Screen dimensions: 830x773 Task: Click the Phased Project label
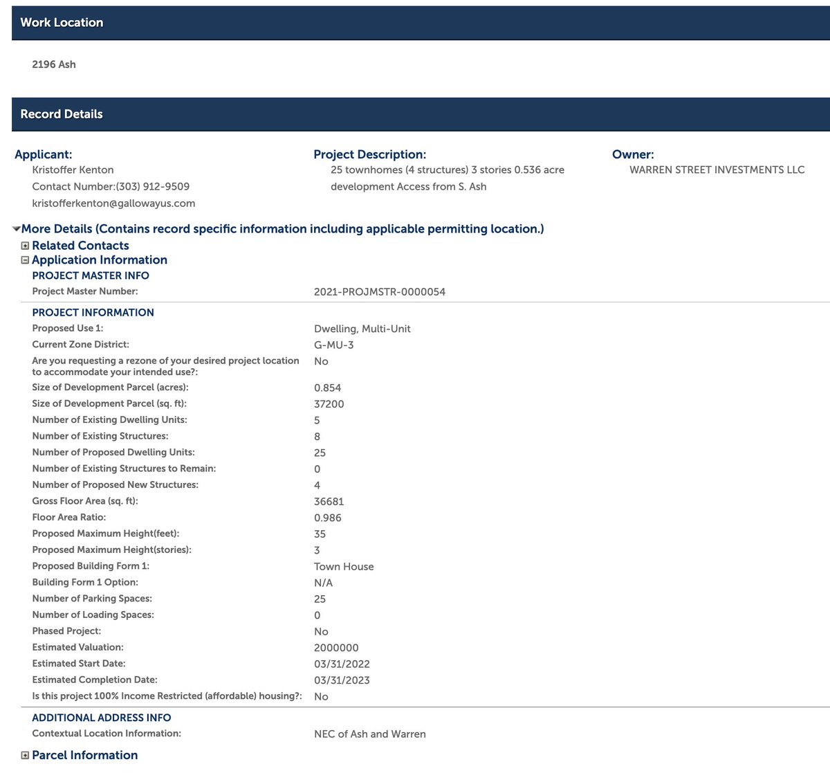(66, 631)
